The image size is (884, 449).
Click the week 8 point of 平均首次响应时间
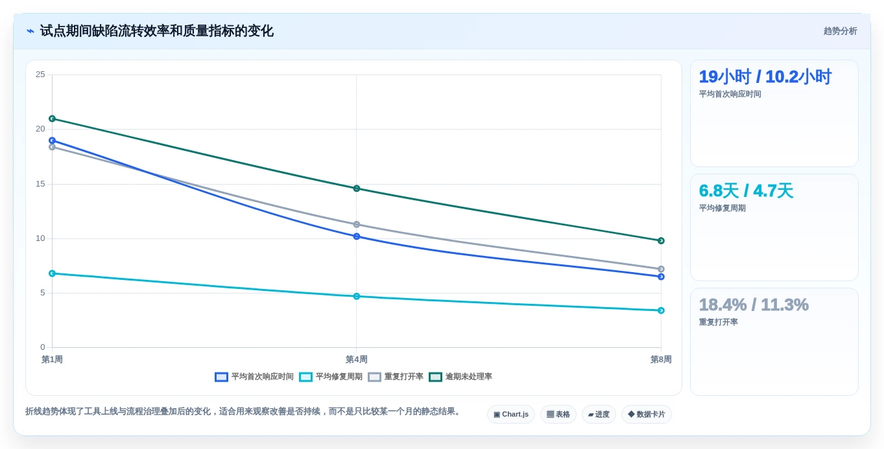[x=661, y=277]
